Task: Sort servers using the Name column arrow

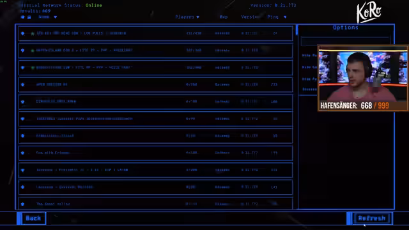Action: [56, 17]
